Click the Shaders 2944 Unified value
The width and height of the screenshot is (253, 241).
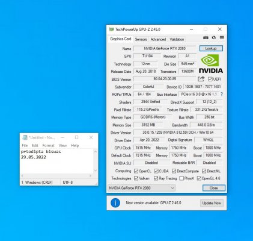click(x=150, y=102)
